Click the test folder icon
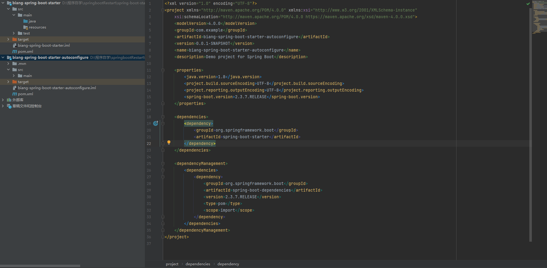547x268 pixels. (20, 33)
